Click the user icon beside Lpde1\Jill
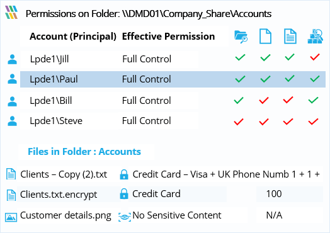The width and height of the screenshot is (330, 233). tap(12, 59)
